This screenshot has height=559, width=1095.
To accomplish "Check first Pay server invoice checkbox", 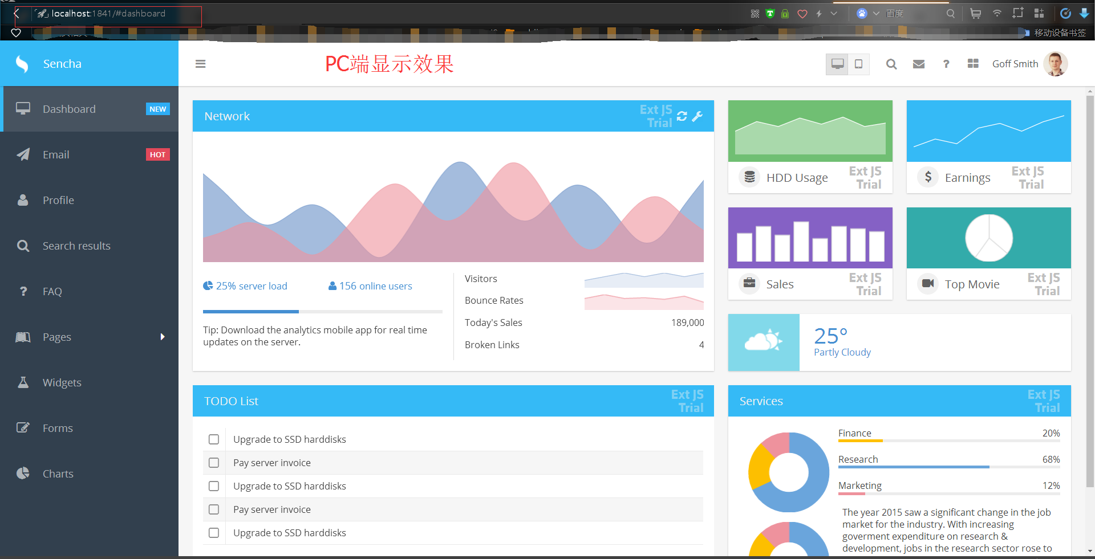I will (x=214, y=463).
